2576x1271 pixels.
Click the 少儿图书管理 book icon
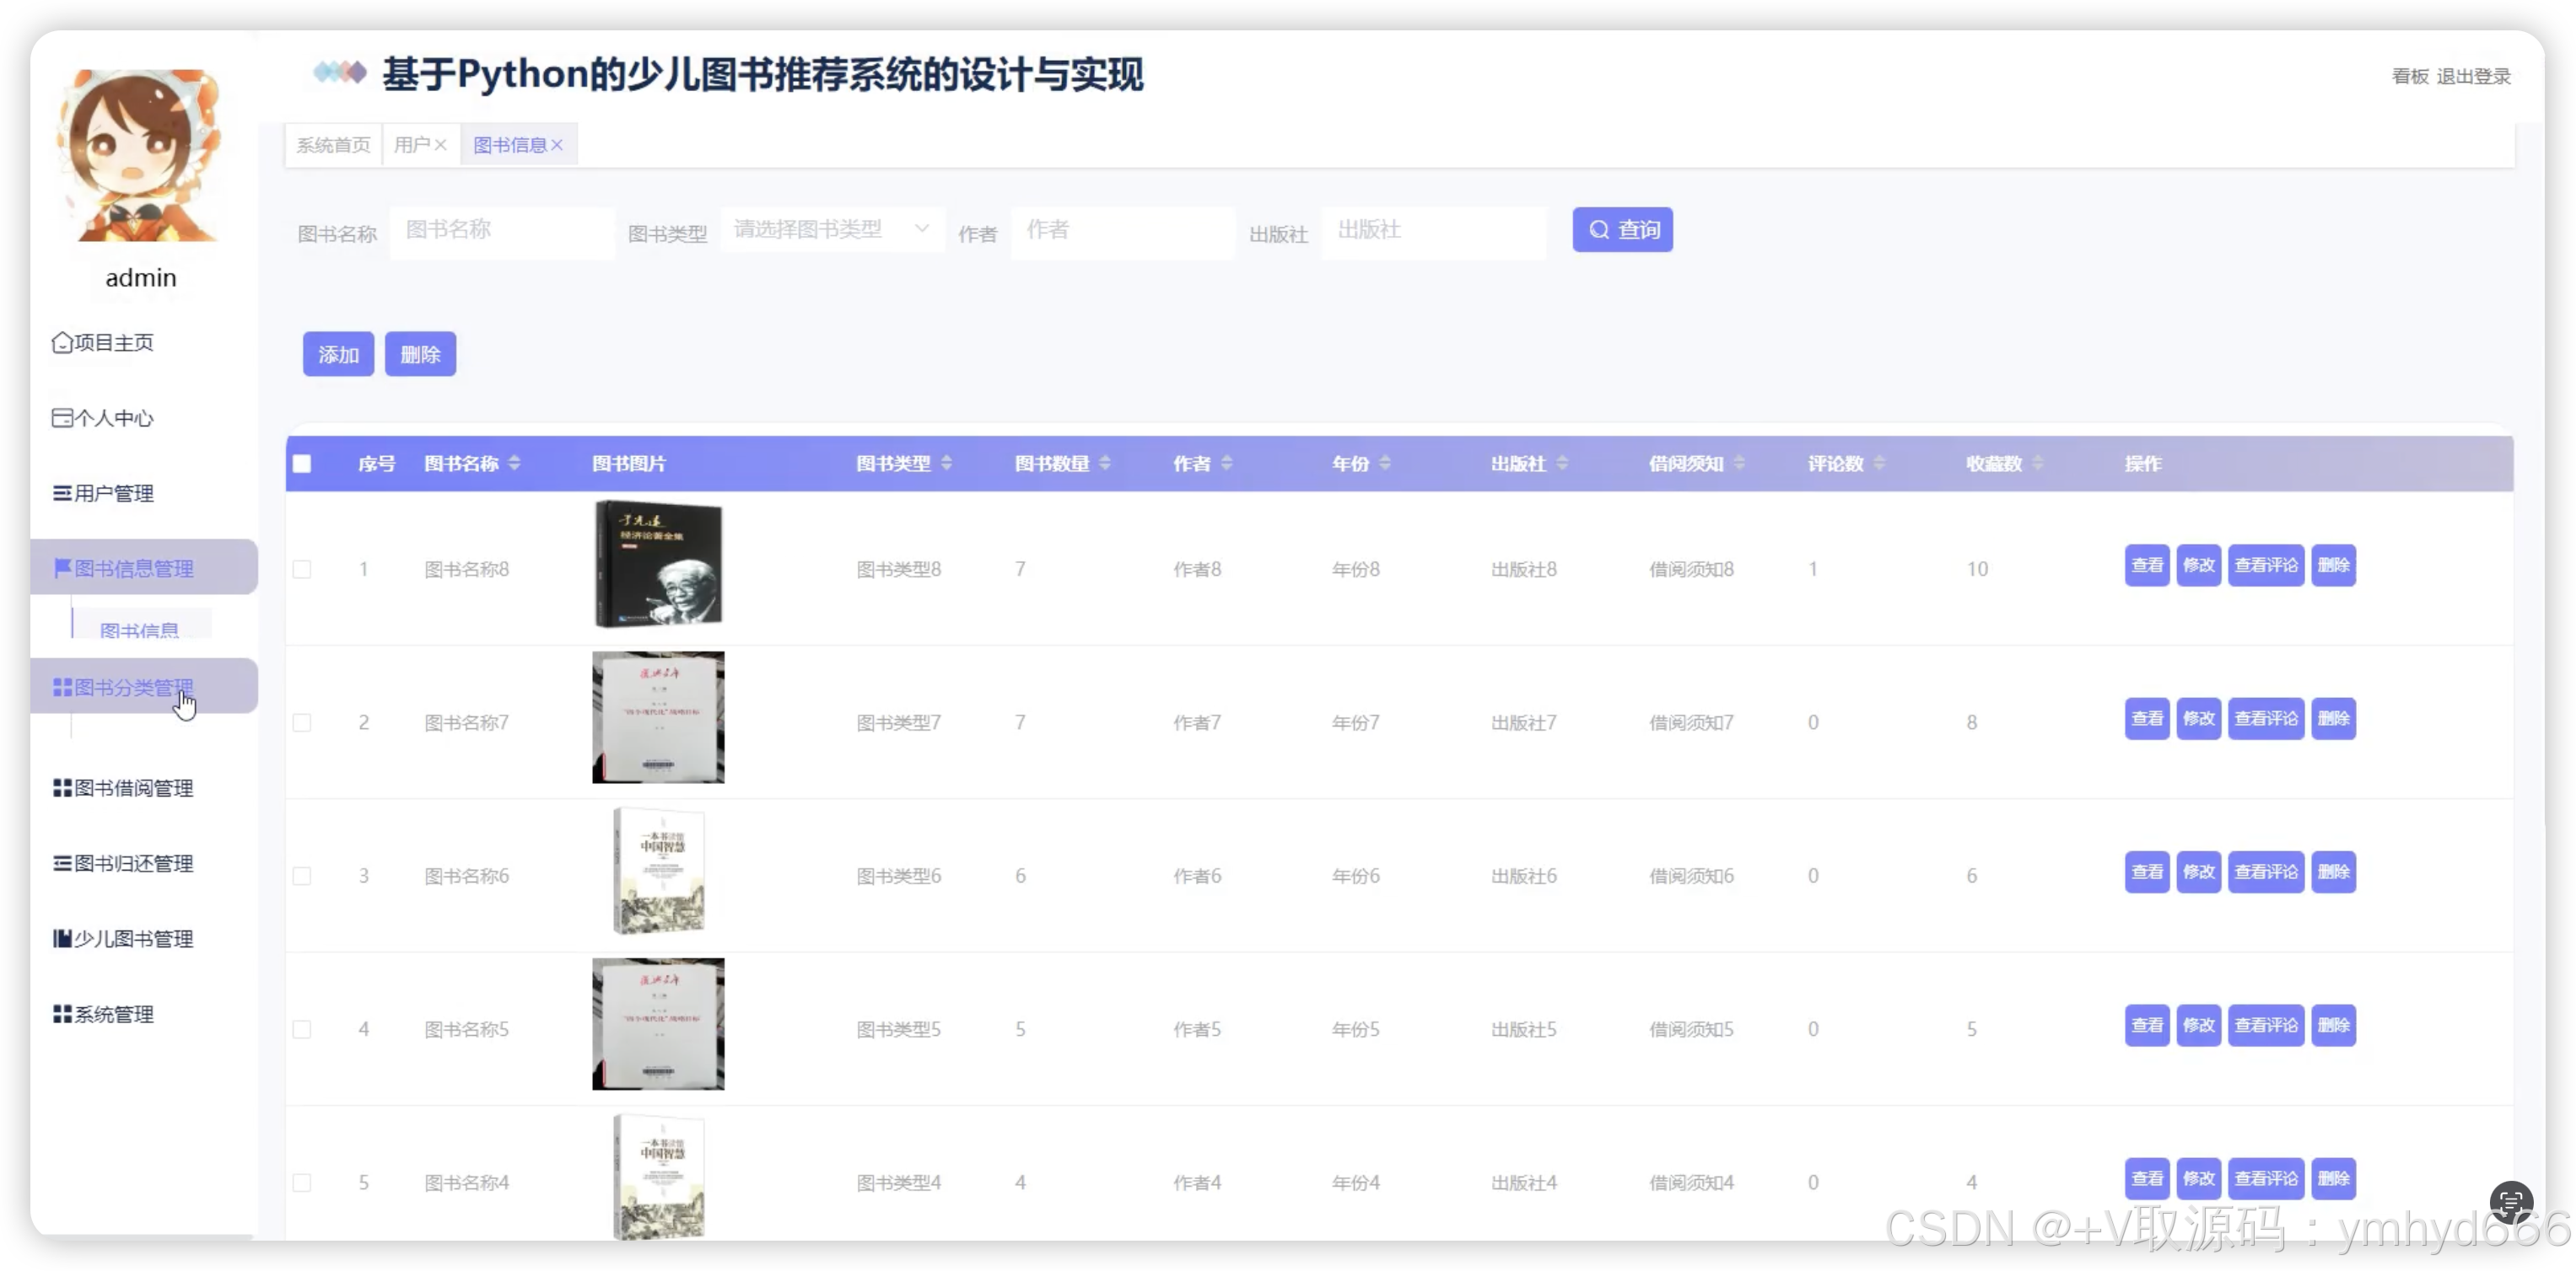62,938
